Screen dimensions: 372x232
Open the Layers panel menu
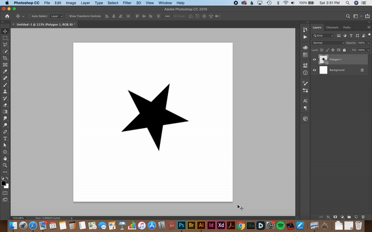(369, 27)
